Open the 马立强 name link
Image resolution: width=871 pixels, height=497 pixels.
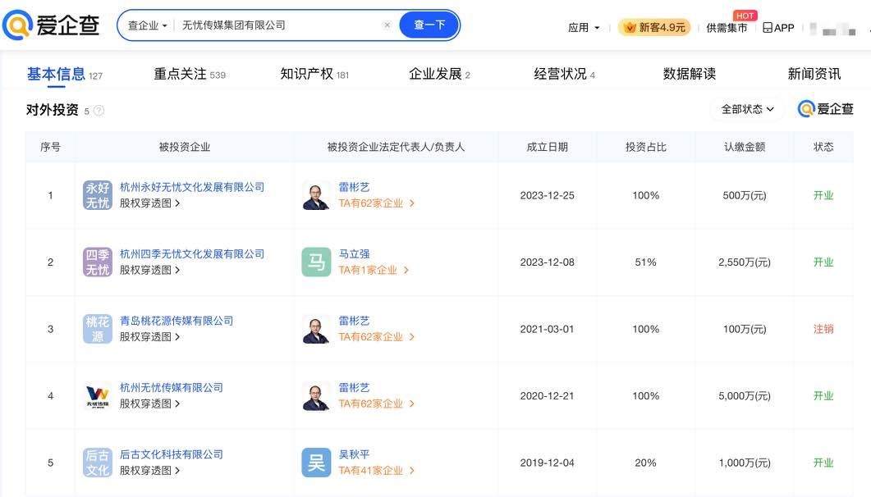pos(354,254)
